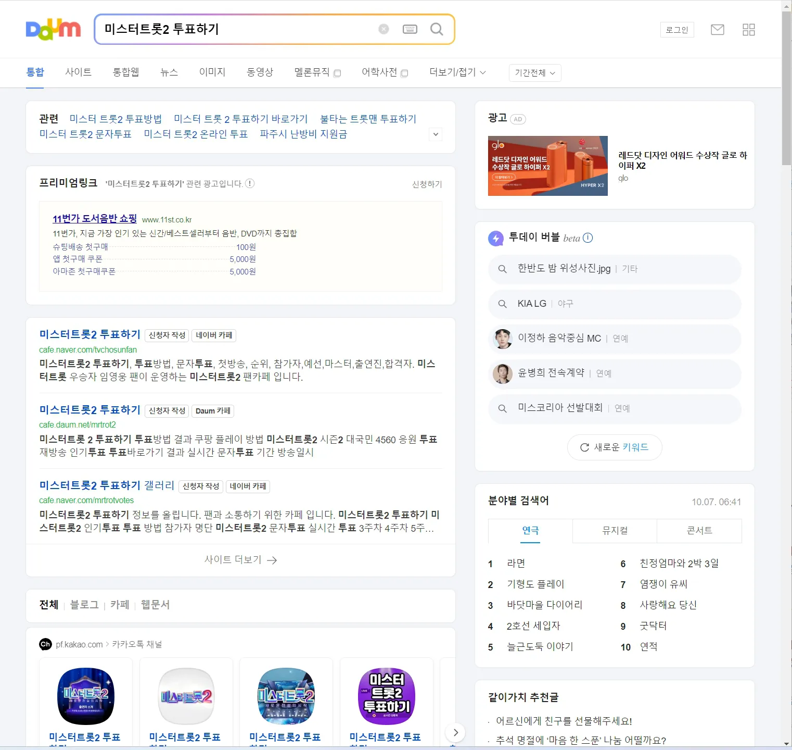The width and height of the screenshot is (792, 750).
Task: Select the 콘서트 category tab
Action: coord(699,531)
